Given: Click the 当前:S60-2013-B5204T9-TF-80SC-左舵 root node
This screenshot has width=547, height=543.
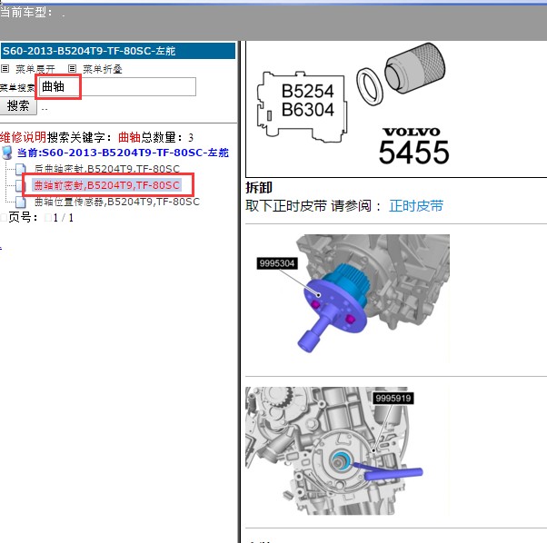Looking at the screenshot, I should [123, 153].
